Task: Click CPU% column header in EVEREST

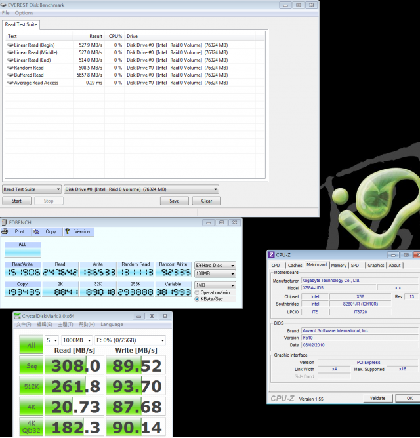Action: point(114,36)
